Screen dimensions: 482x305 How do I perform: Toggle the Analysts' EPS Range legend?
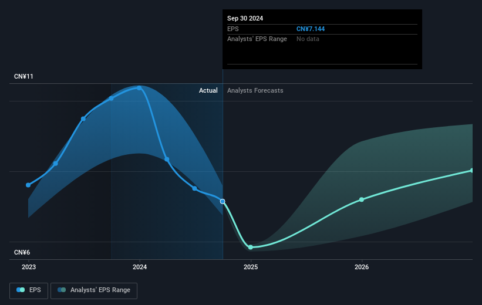coord(94,290)
